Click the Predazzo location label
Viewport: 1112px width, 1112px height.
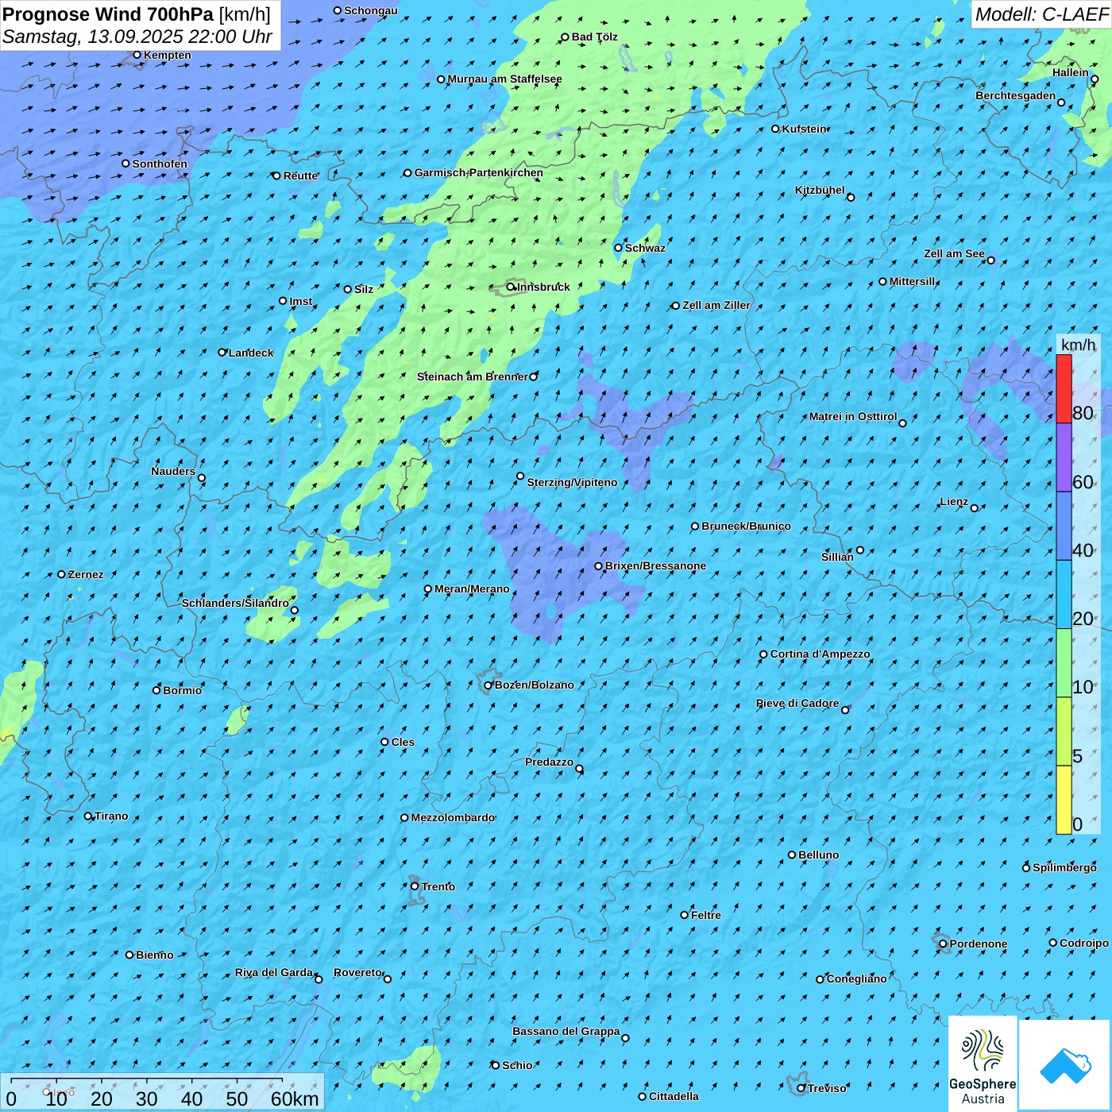(x=549, y=763)
